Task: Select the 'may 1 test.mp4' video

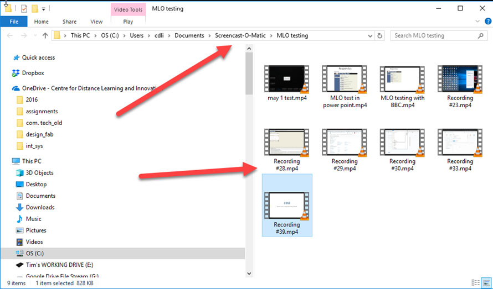Action: tap(287, 83)
